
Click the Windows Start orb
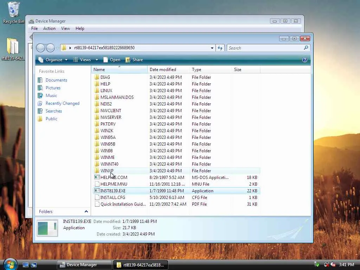pos(10,264)
